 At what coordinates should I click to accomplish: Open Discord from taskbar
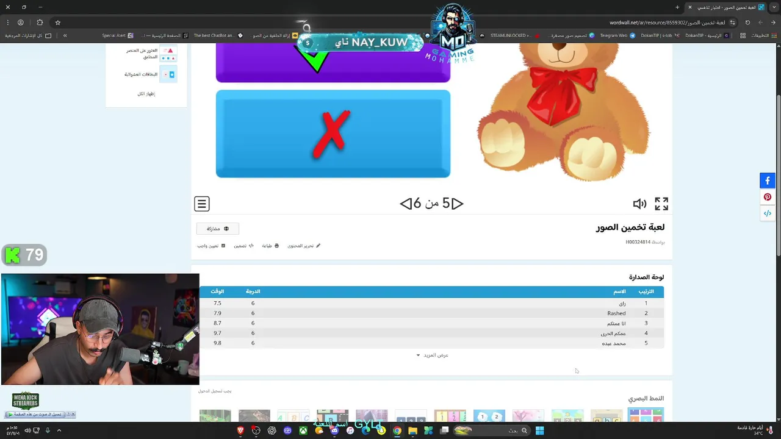pyautogui.click(x=334, y=430)
